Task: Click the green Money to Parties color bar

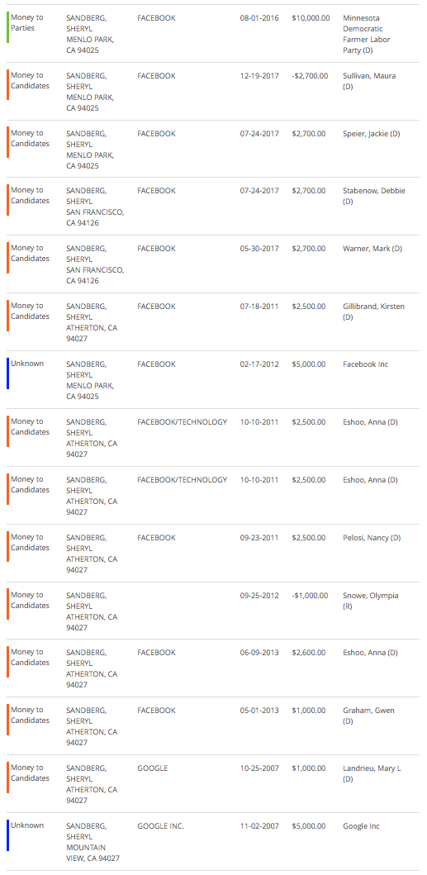Action: click(x=7, y=26)
